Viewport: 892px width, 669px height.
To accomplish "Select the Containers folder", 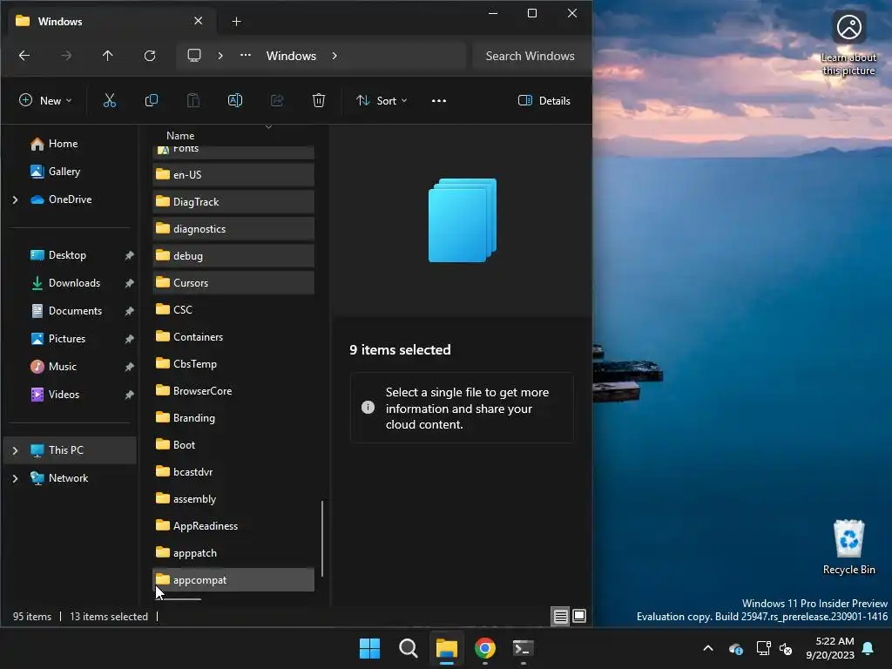I will (233, 337).
